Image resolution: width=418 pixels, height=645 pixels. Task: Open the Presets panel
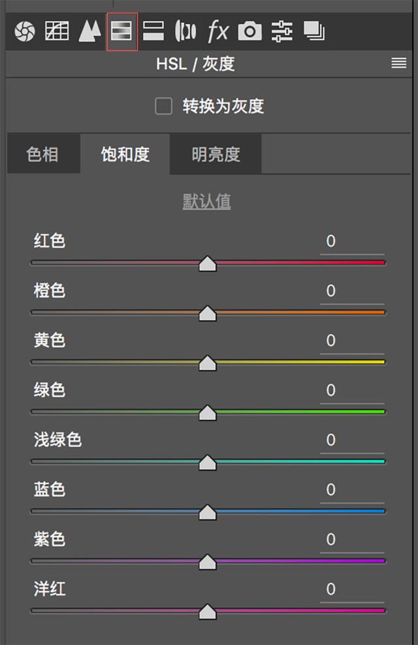(x=281, y=30)
